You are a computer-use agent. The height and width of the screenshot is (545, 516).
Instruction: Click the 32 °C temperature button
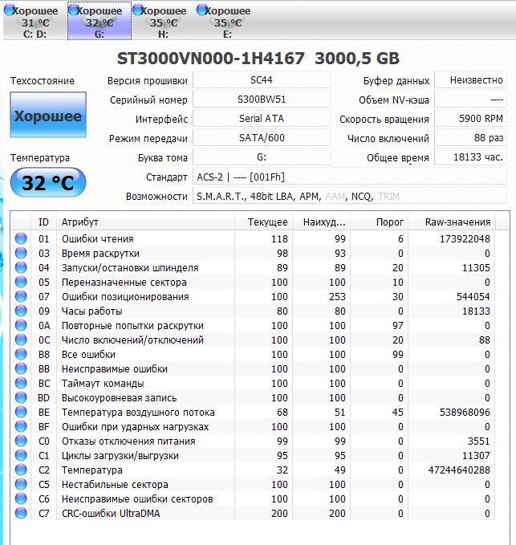(x=48, y=182)
